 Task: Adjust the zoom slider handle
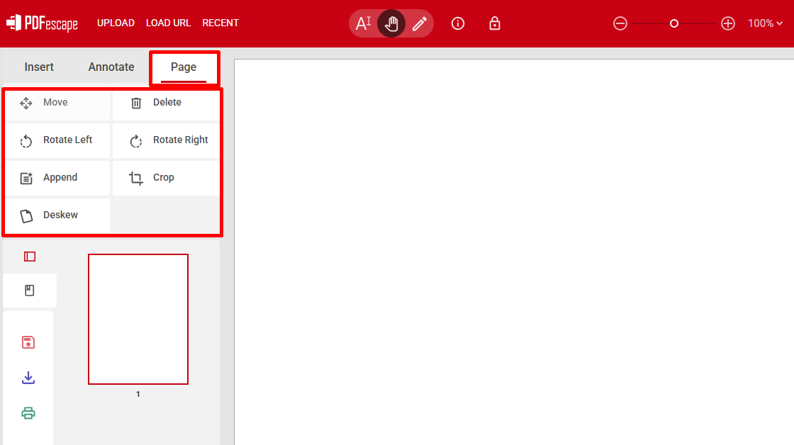click(x=674, y=23)
